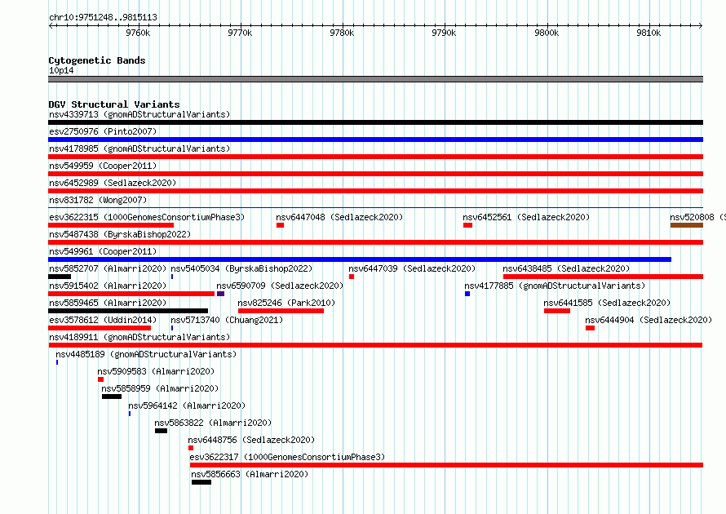Image resolution: width=726 pixels, height=514 pixels.
Task: Click the nsv5859465 black variant bar
Action: pos(128,311)
